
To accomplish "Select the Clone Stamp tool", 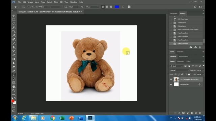I will pos(13,47).
